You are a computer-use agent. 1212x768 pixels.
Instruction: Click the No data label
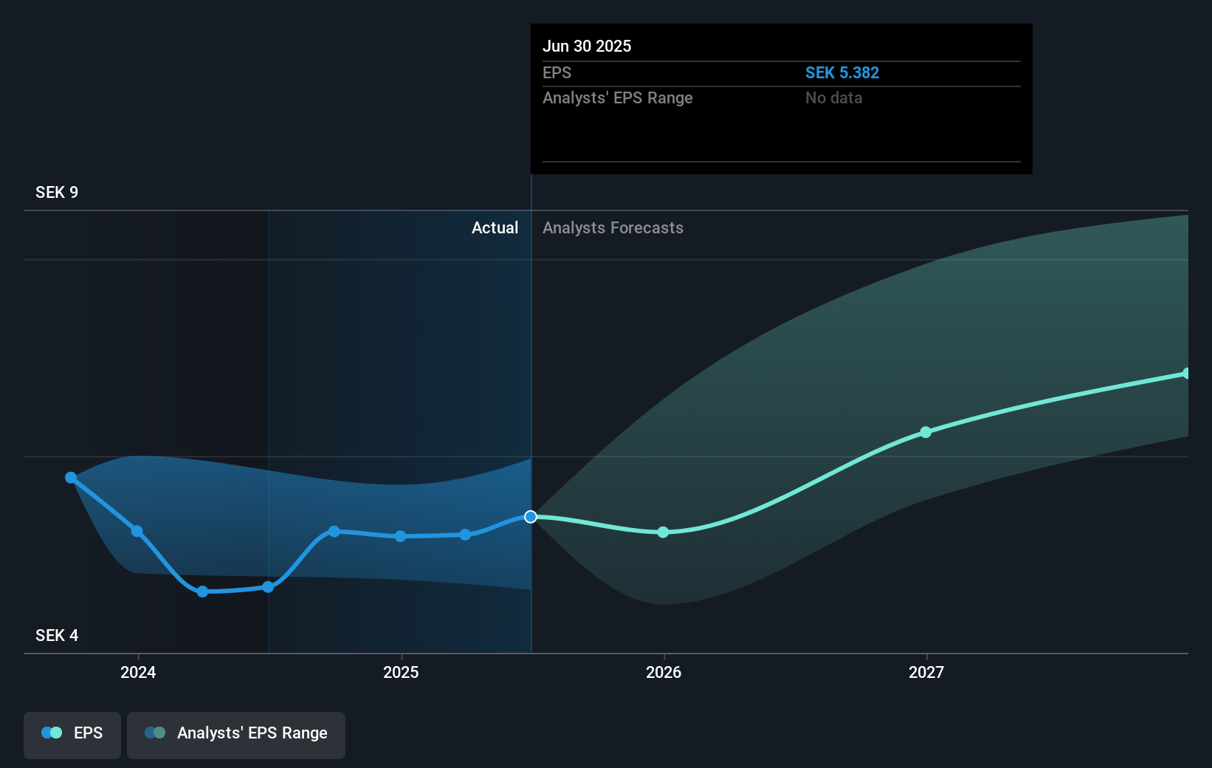click(833, 97)
